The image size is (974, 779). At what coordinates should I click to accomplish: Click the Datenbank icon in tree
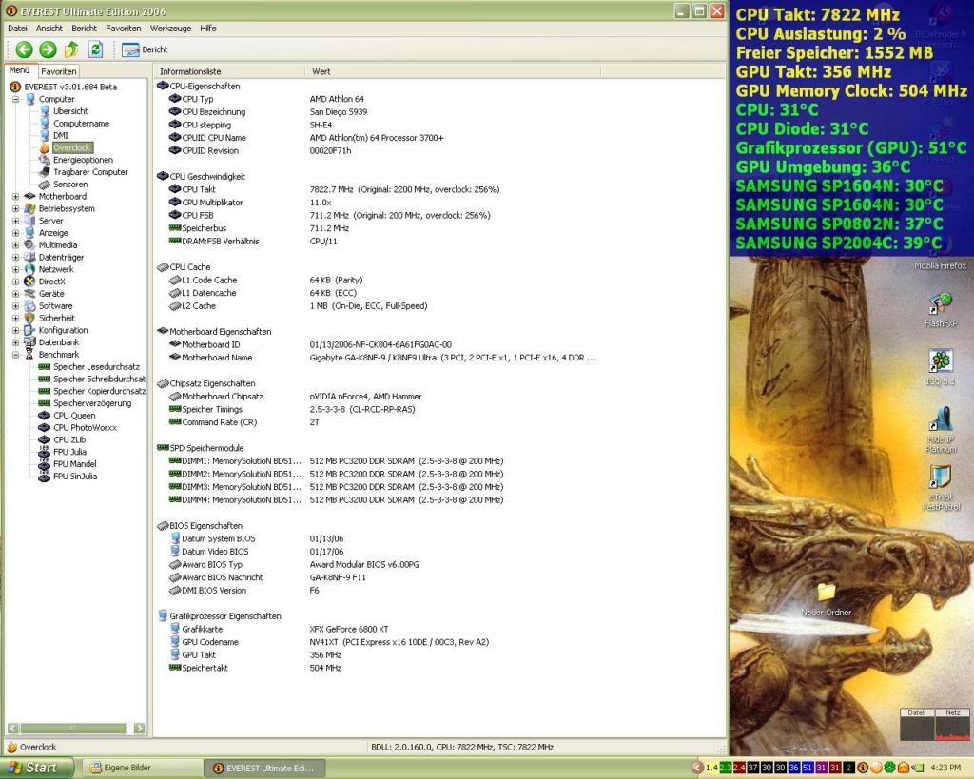(29, 342)
